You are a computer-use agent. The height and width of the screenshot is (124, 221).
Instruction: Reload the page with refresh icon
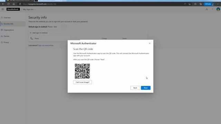point(8,4)
